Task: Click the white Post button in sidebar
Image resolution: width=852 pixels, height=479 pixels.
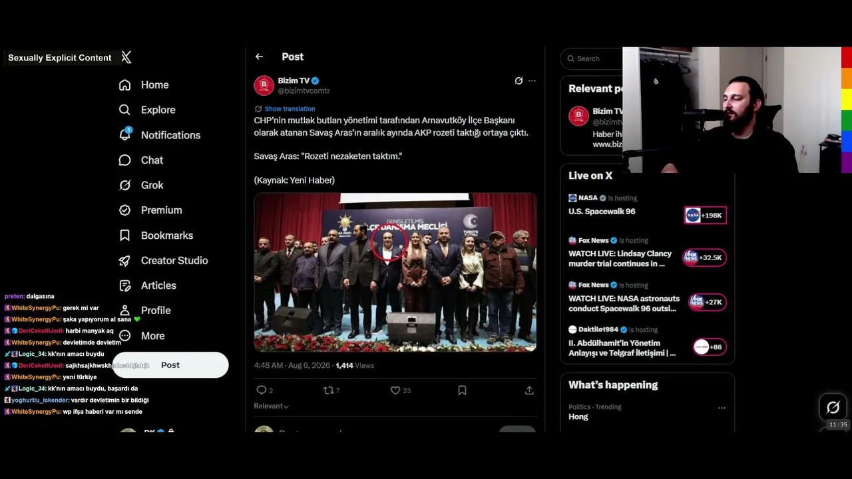Action: tap(170, 365)
